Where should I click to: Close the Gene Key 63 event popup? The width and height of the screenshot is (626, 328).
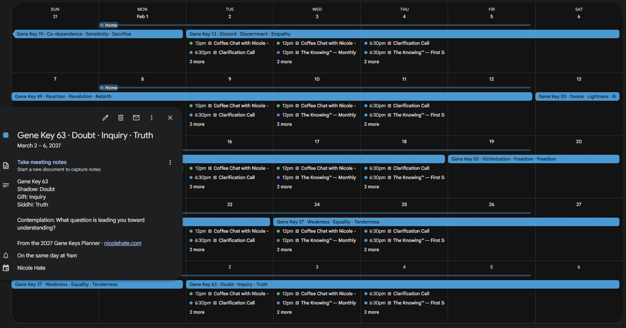pyautogui.click(x=170, y=118)
